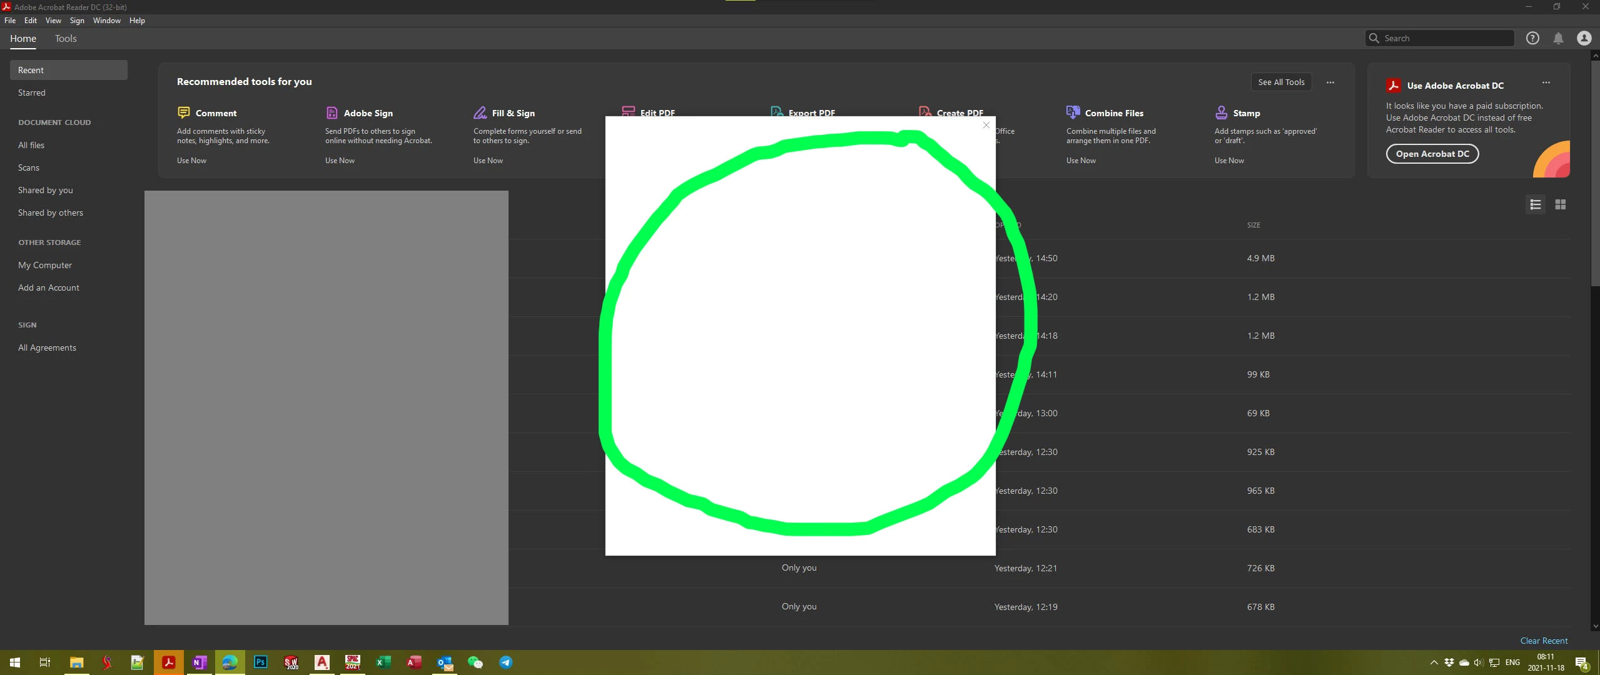The image size is (1600, 675).
Task: Open the Help question mark icon
Action: point(1532,38)
